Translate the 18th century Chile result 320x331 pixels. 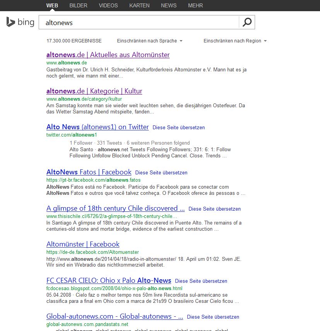coord(214,209)
